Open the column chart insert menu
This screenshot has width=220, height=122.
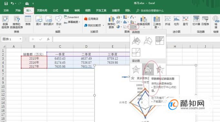pos(119,17)
